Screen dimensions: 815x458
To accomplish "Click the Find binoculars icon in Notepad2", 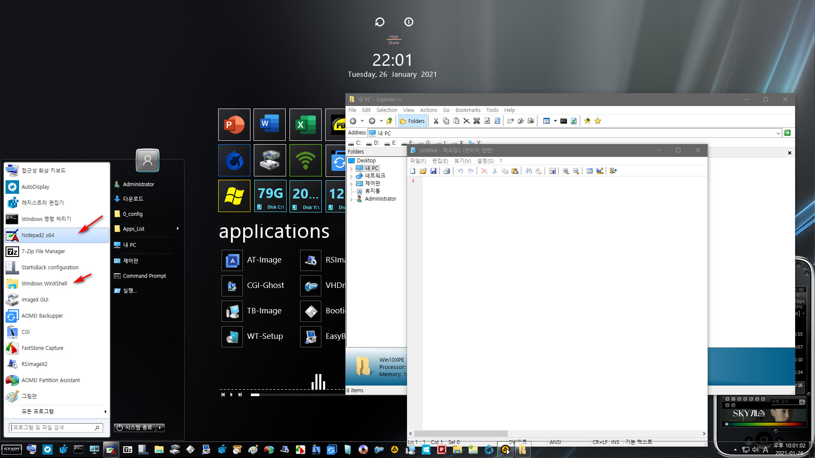I will tap(528, 171).
